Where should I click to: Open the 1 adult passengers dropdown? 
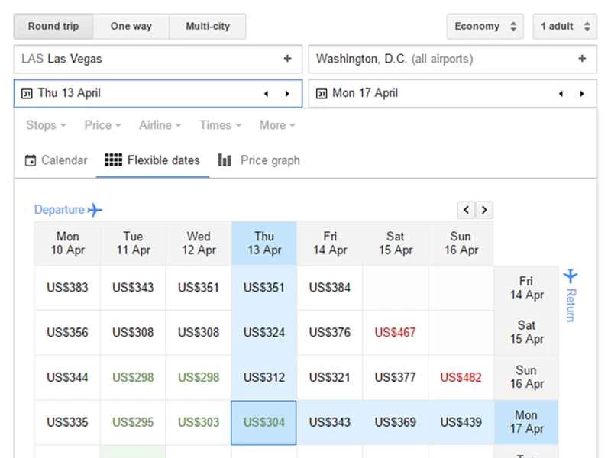tap(564, 27)
